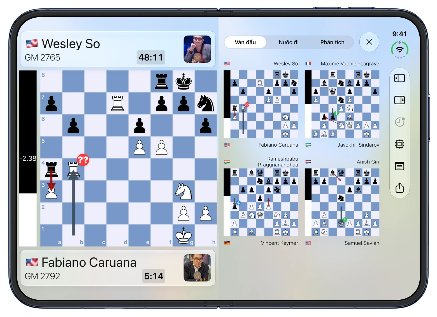
Task: Switch to the Ván đấu tab
Action: pos(245,42)
